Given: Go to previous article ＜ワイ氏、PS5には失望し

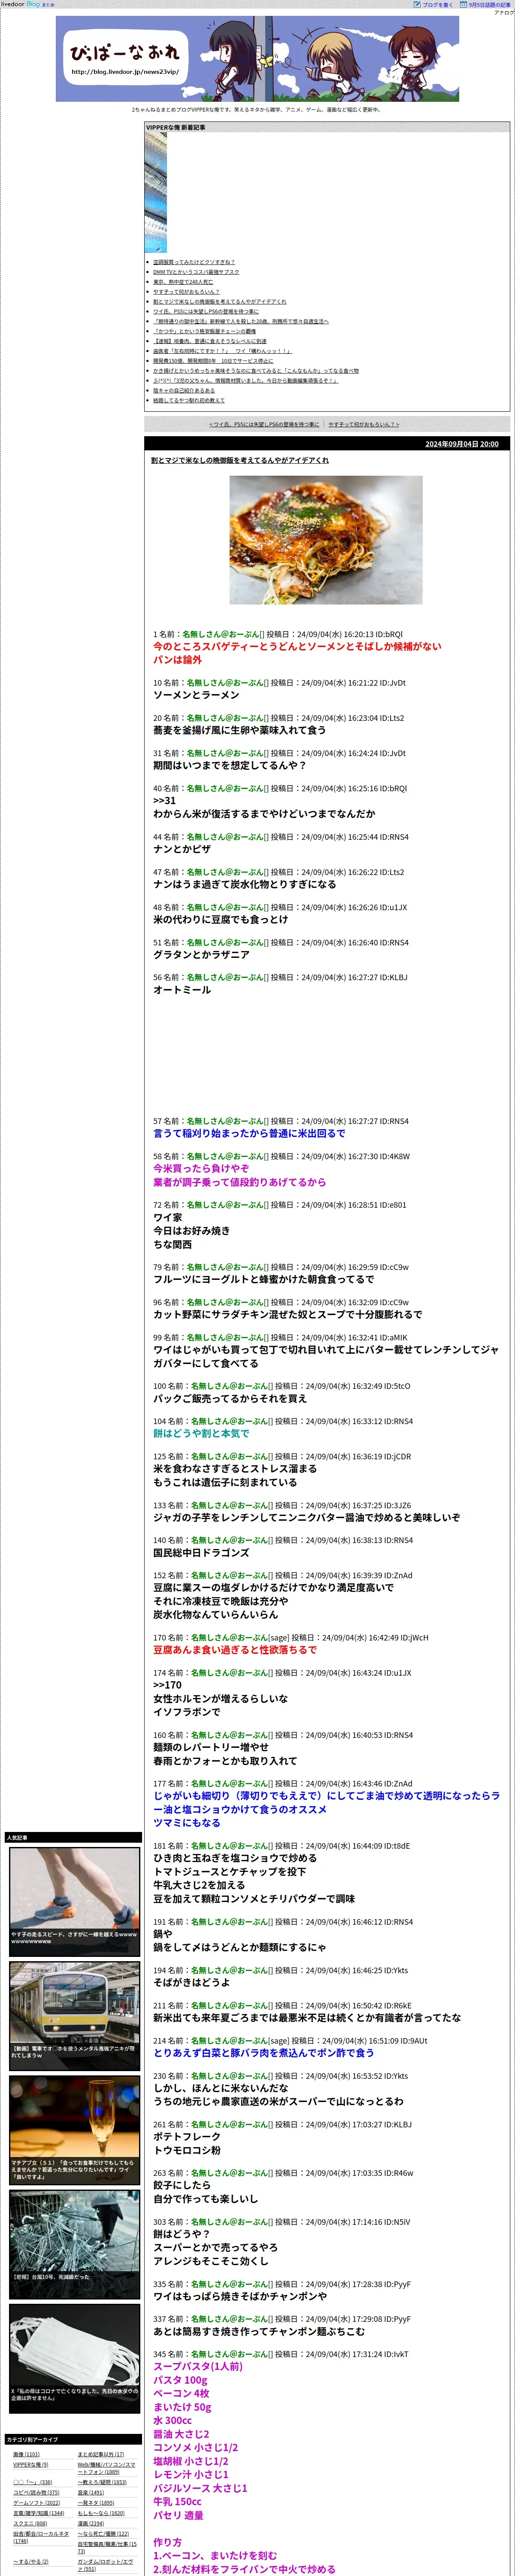Looking at the screenshot, I should coord(264,424).
